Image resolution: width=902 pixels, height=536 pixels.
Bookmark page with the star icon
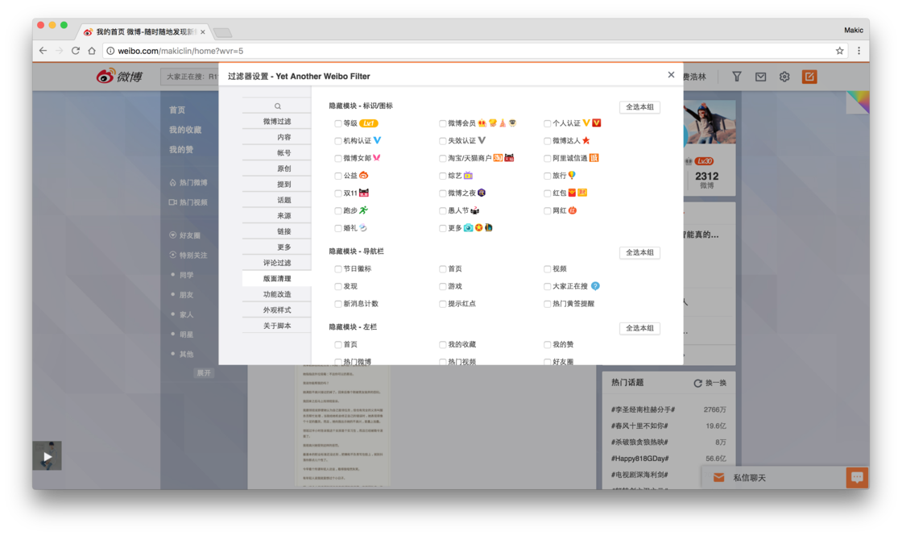pyautogui.click(x=840, y=51)
